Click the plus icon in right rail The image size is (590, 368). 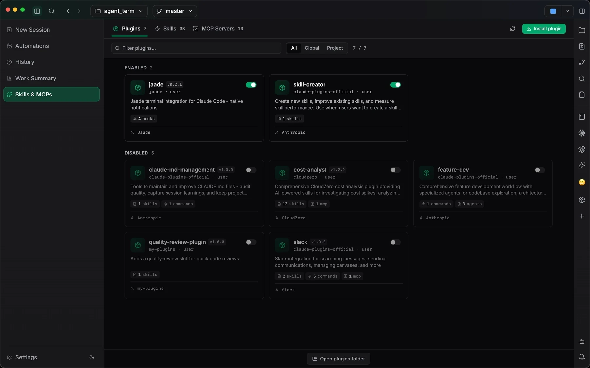point(582,216)
